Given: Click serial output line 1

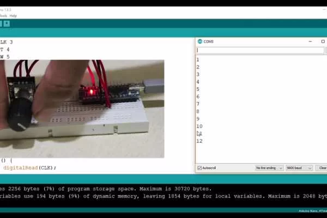Looking at the screenshot, I should (x=198, y=60).
